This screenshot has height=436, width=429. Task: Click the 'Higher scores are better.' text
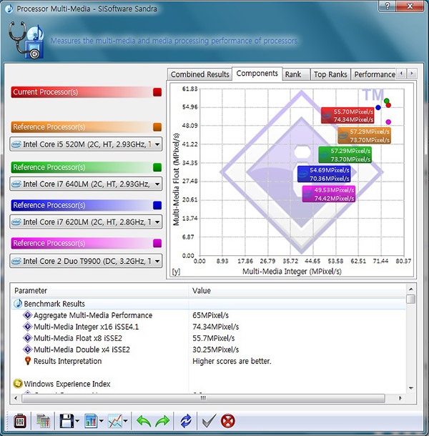232,361
